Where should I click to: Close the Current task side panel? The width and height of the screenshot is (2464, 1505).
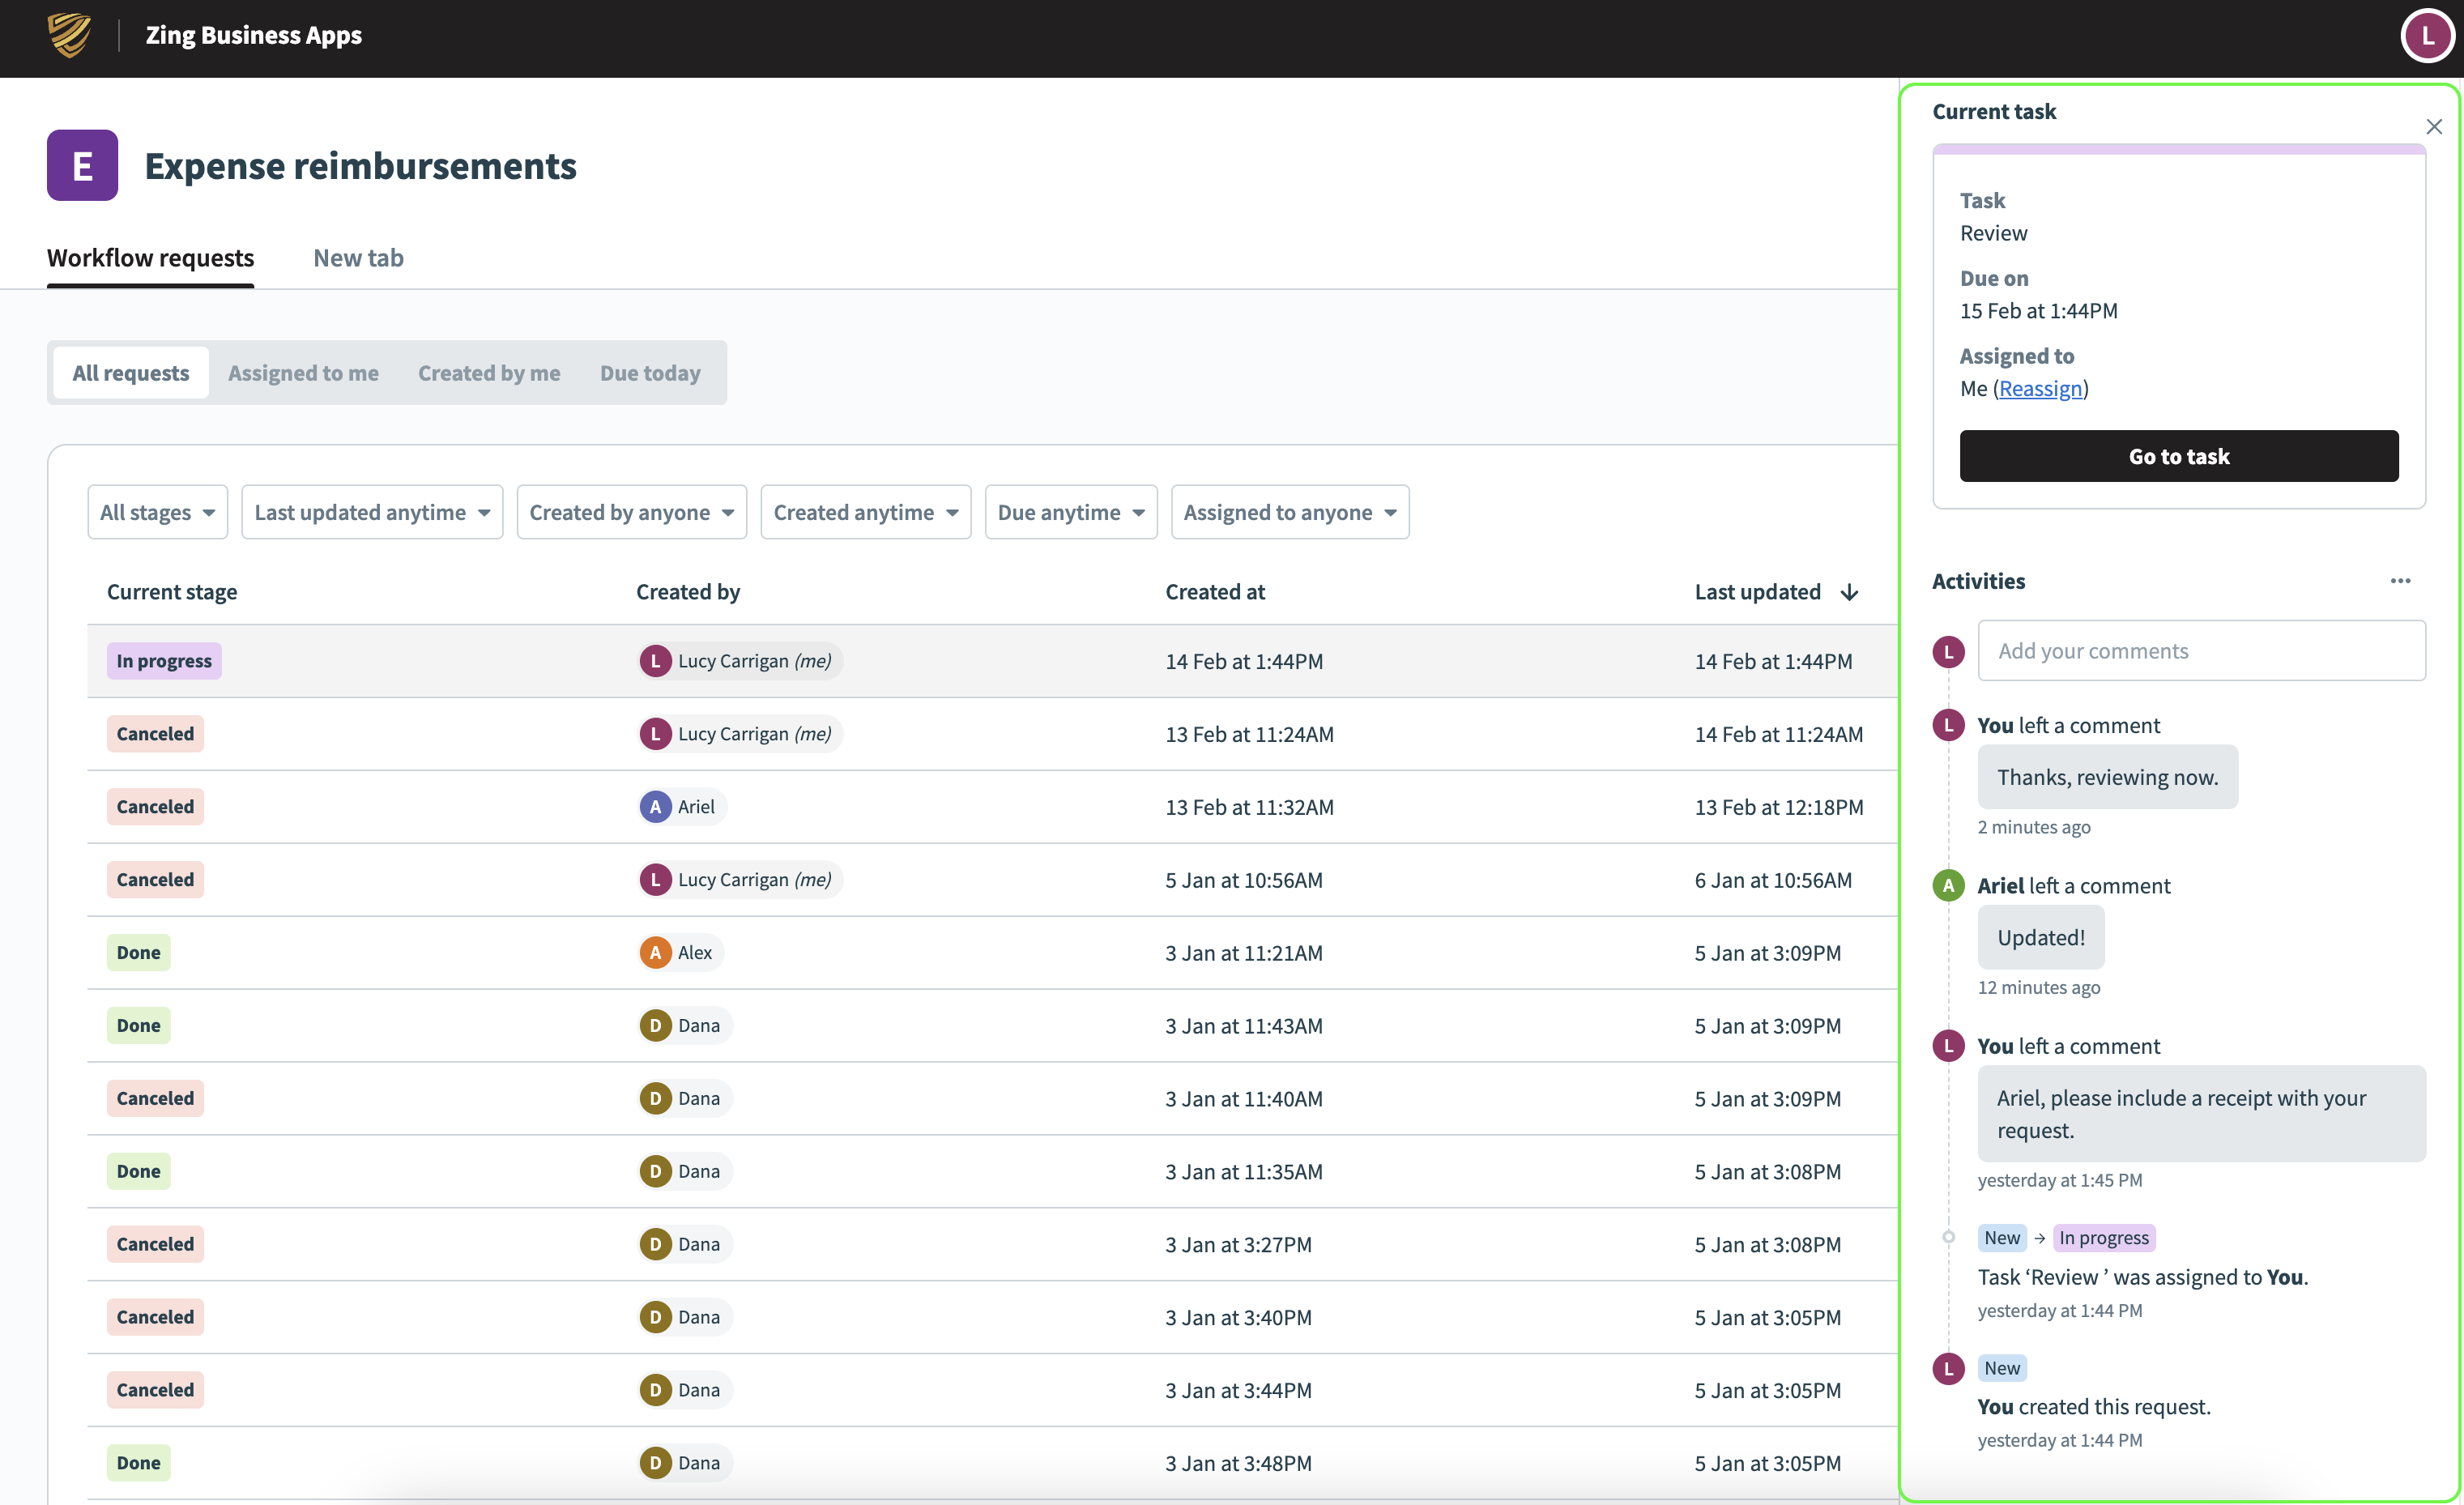tap(2434, 127)
